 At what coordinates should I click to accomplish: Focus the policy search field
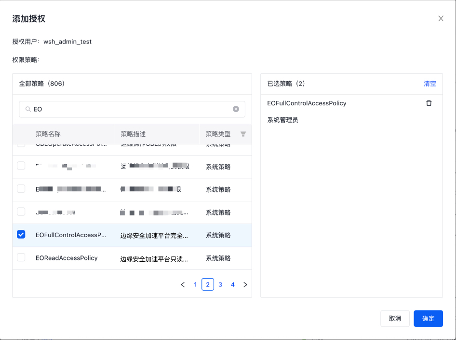click(x=132, y=109)
